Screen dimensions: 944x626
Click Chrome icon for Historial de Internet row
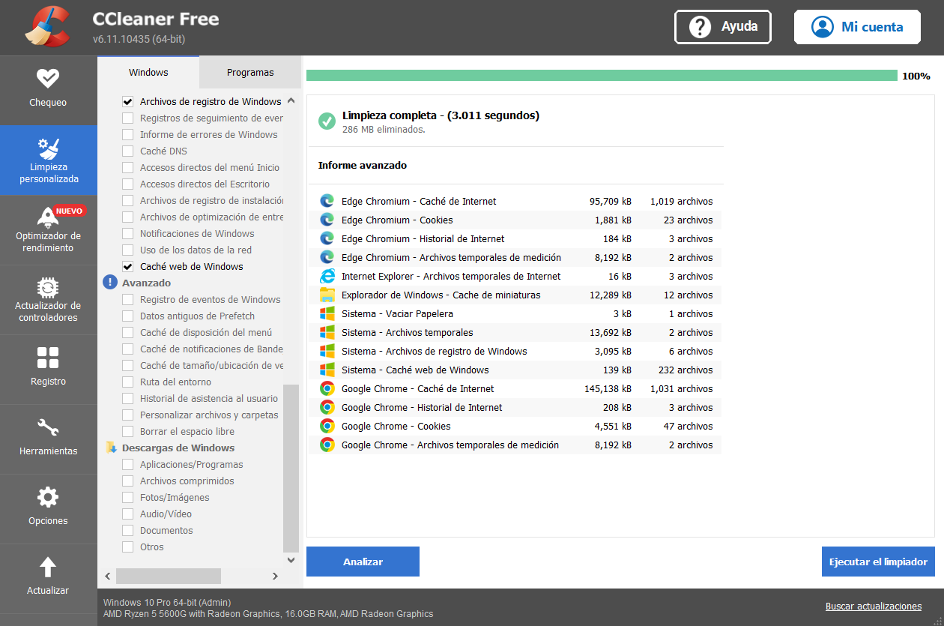click(327, 407)
